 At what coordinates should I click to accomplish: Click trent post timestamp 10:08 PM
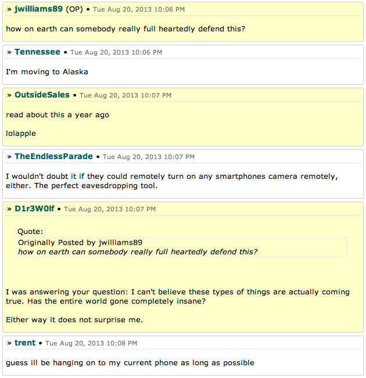[91, 343]
